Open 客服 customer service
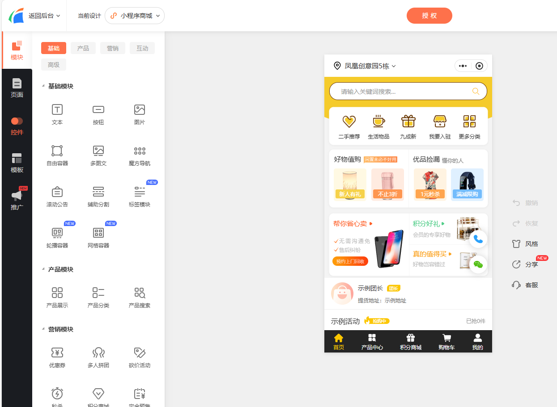This screenshot has width=557, height=407. pos(526,285)
